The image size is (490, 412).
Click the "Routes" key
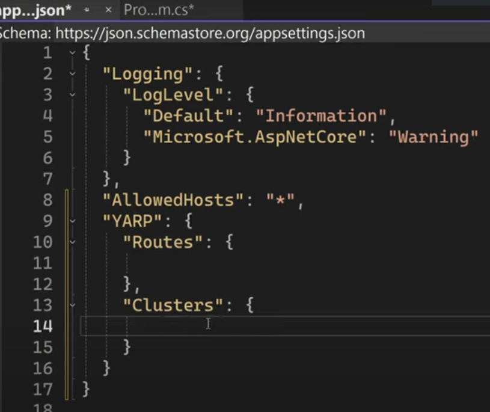pyautogui.click(x=162, y=242)
